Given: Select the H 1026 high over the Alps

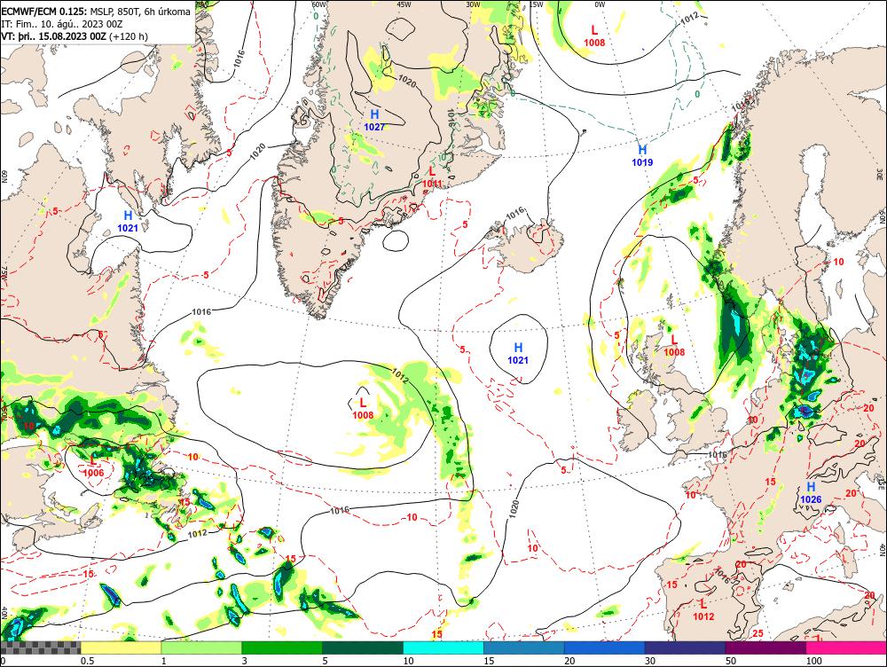Looking at the screenshot, I should 811,493.
